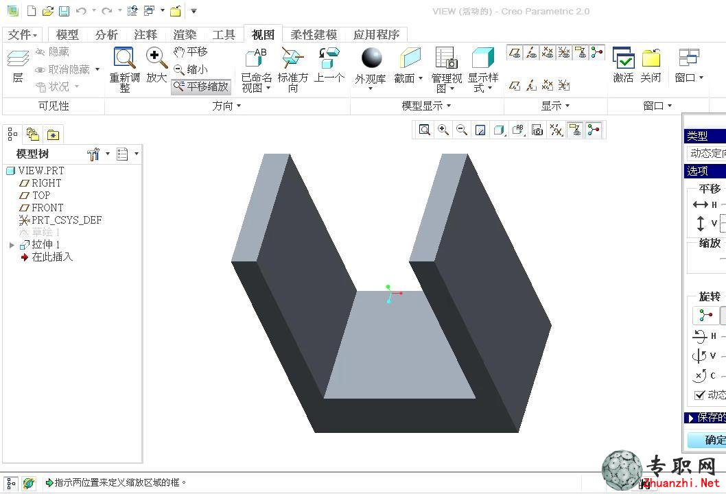
Task: Toggle point display in ribbon 显示 group
Action: click(x=548, y=53)
